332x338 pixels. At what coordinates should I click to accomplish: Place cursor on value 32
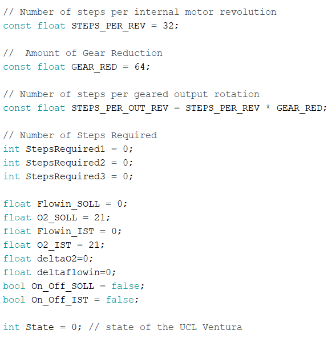[168, 26]
